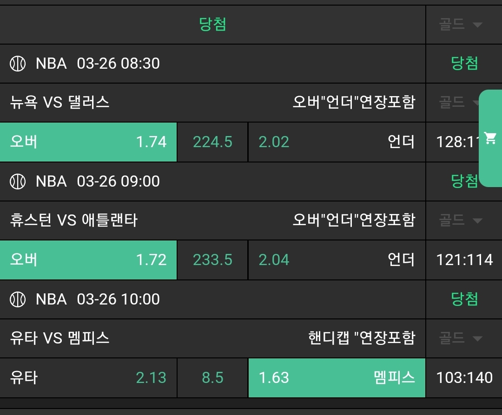Click the 233.5 total line value
502x415 pixels.
[x=212, y=260]
